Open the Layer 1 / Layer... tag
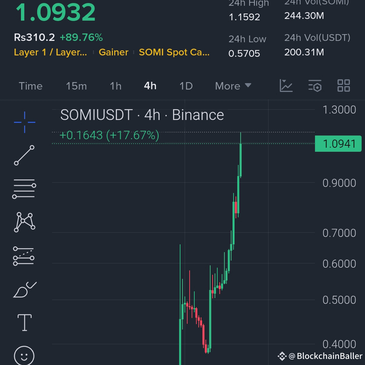The height and width of the screenshot is (365, 365). 50,52
